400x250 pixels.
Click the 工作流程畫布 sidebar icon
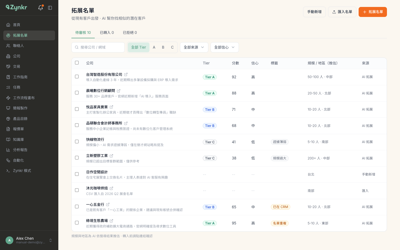pyautogui.click(x=8, y=98)
